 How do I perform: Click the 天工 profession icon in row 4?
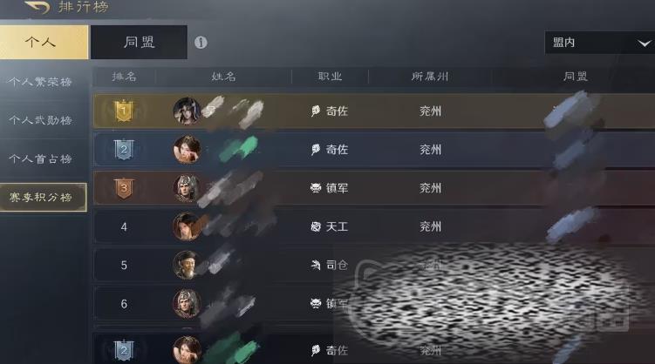[316, 226]
